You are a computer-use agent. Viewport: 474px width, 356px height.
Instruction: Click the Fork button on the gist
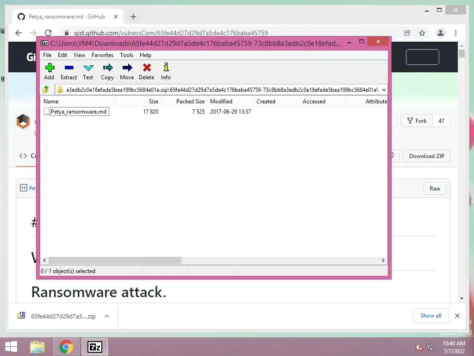click(x=417, y=121)
